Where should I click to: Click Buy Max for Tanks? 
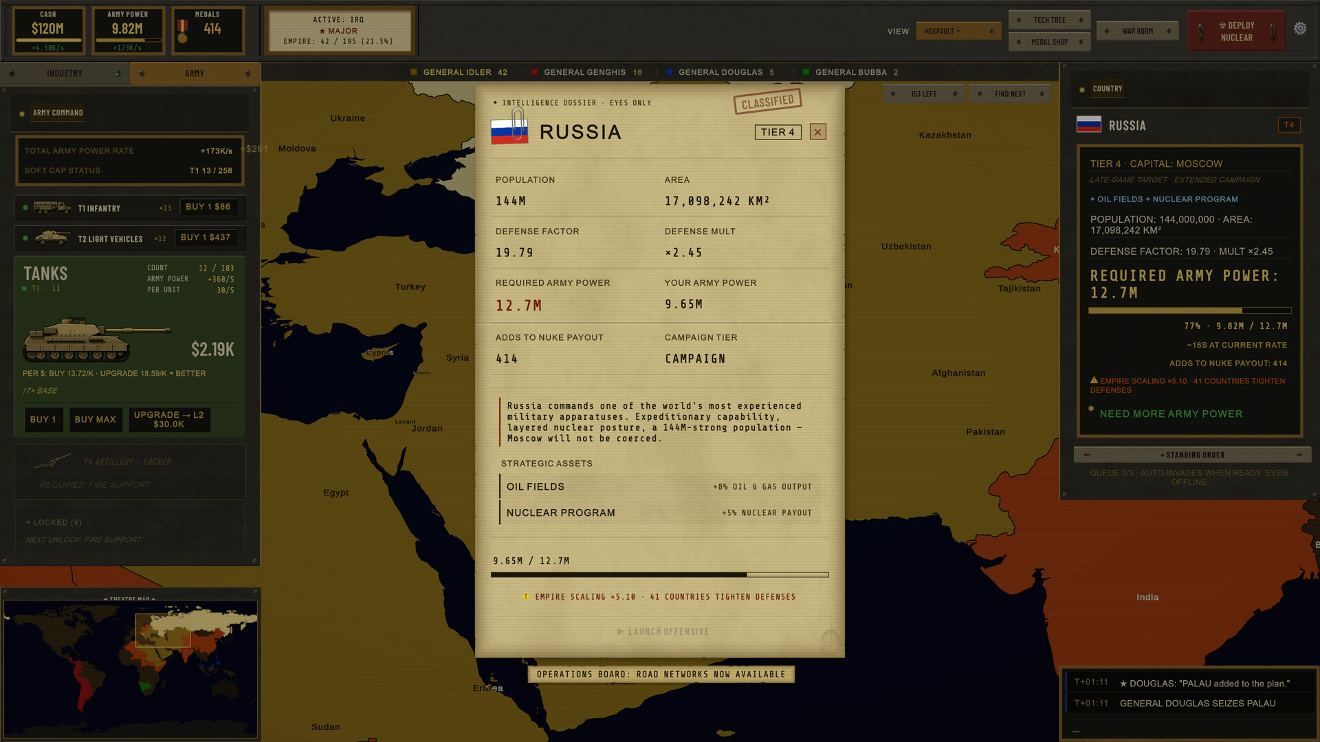click(x=95, y=419)
